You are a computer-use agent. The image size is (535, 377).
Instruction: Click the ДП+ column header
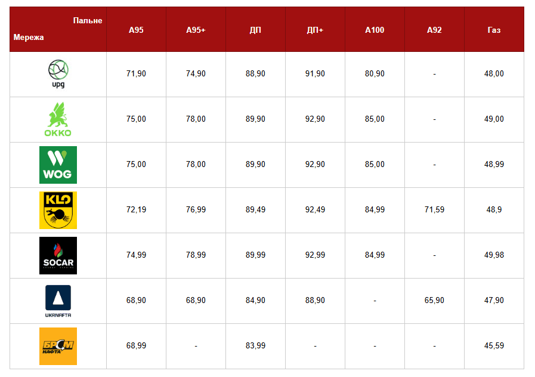tap(315, 30)
